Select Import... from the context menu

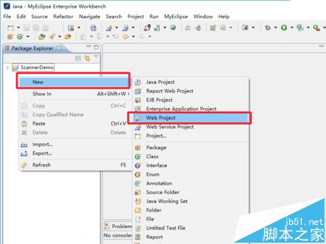[75, 144]
